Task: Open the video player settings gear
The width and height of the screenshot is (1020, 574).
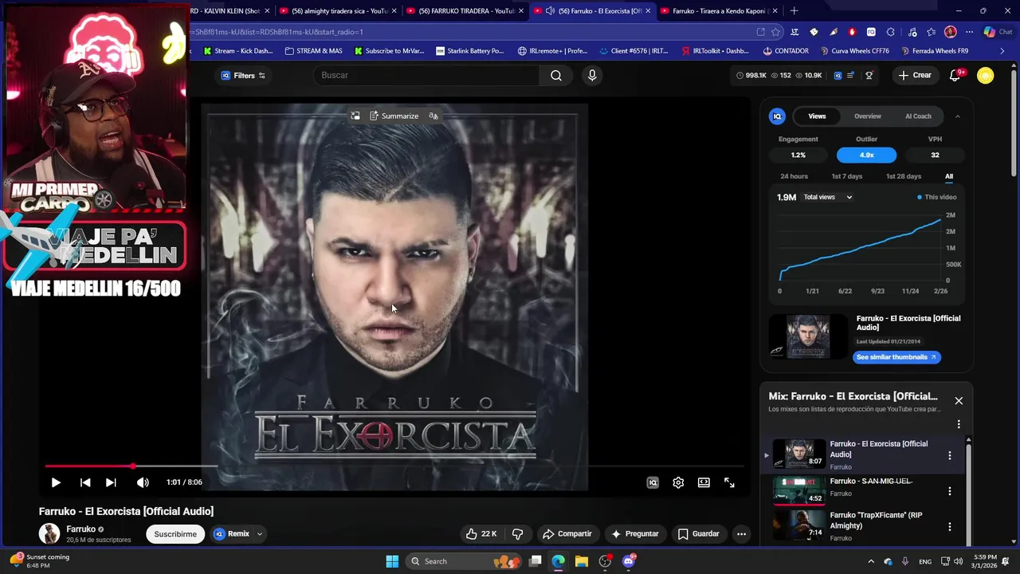Action: [x=678, y=482]
